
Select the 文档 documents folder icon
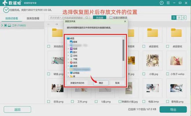point(71,56)
